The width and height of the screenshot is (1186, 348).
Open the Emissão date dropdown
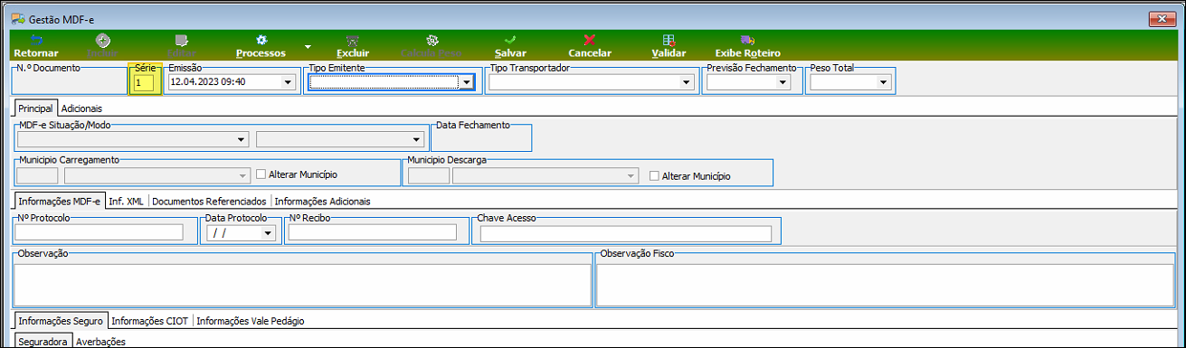pos(288,82)
